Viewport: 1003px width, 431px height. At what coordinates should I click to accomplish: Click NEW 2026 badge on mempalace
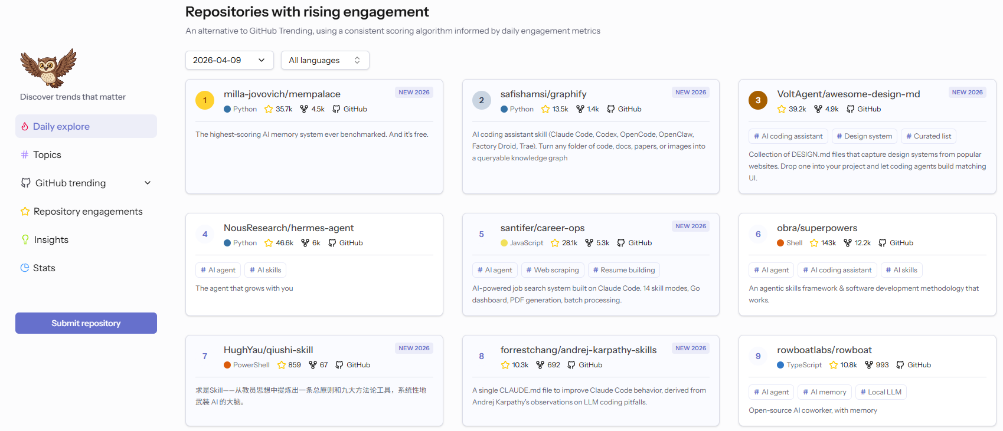tap(414, 92)
